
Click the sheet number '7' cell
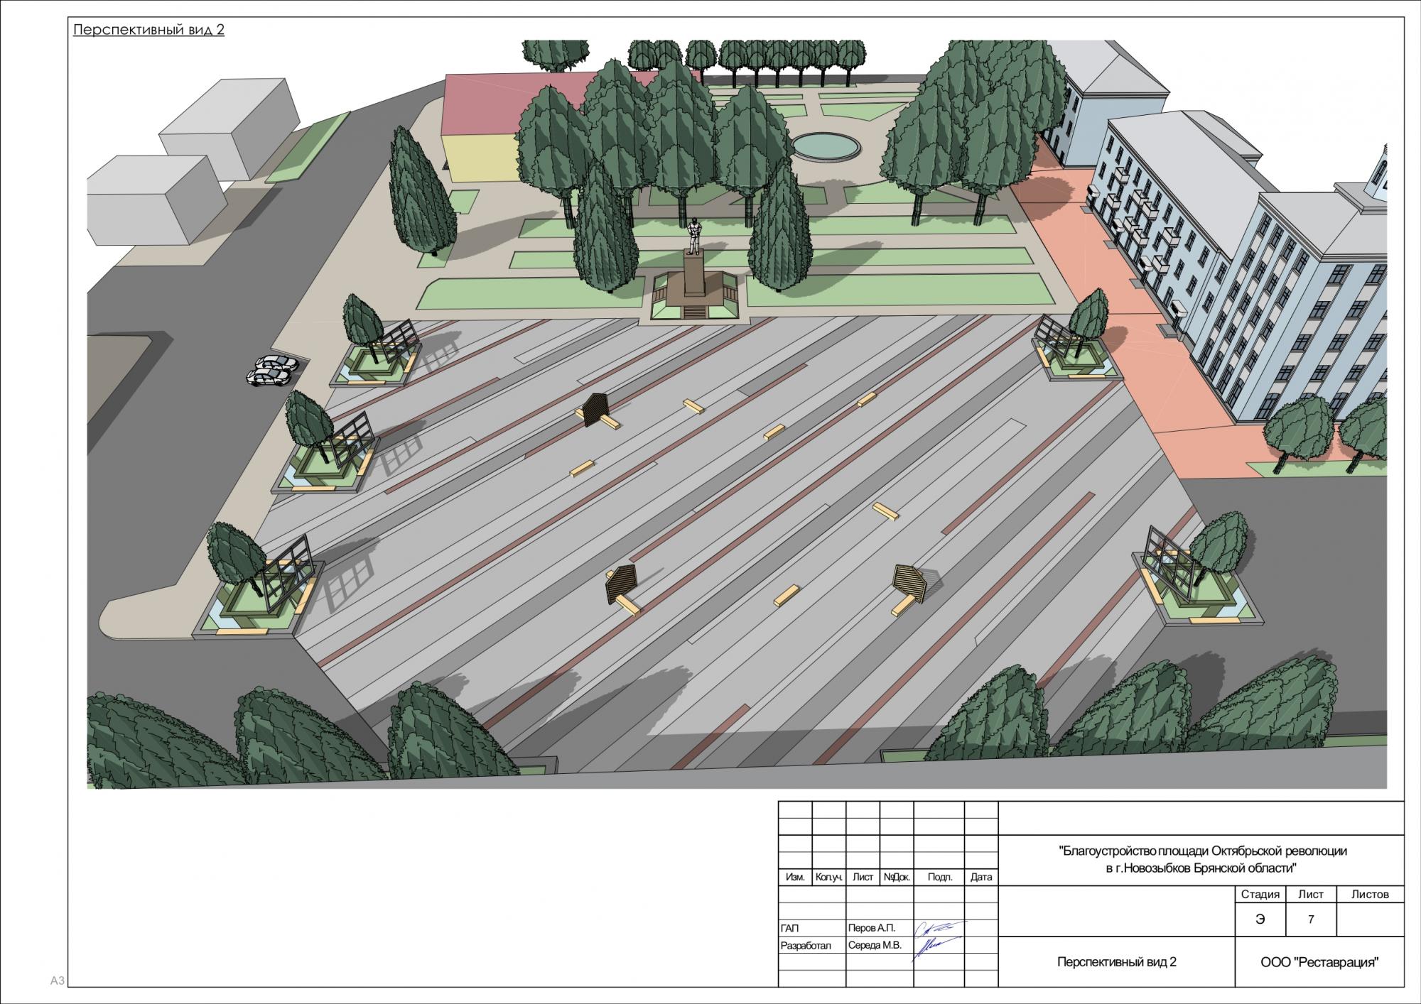[1310, 920]
